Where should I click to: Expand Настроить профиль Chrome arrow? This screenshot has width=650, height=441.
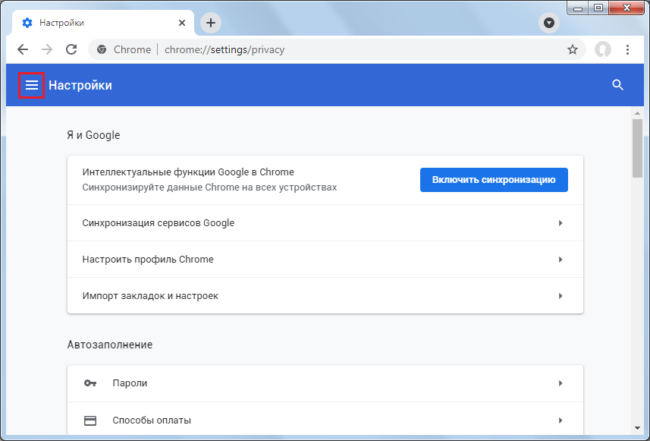[561, 260]
